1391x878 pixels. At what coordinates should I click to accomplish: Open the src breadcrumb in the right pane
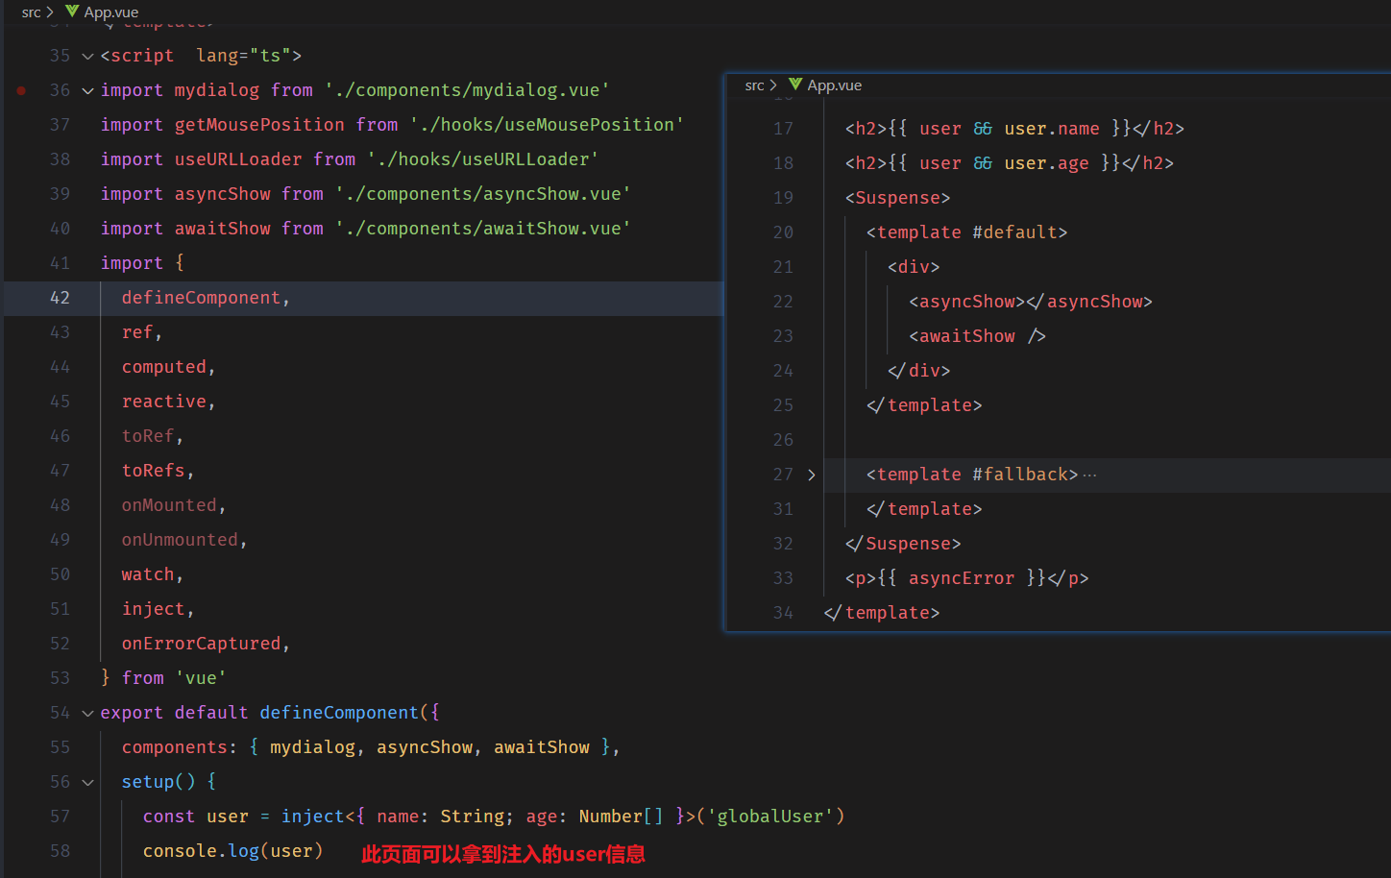click(x=755, y=85)
